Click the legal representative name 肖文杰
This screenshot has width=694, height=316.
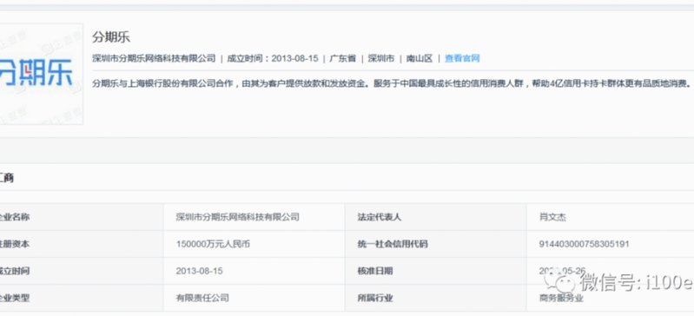[x=552, y=217]
